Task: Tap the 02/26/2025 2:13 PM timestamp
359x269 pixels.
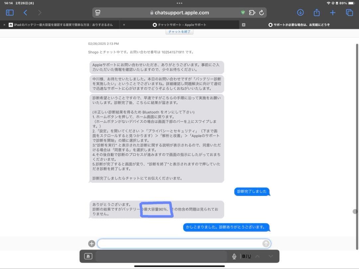Action: pos(103,44)
